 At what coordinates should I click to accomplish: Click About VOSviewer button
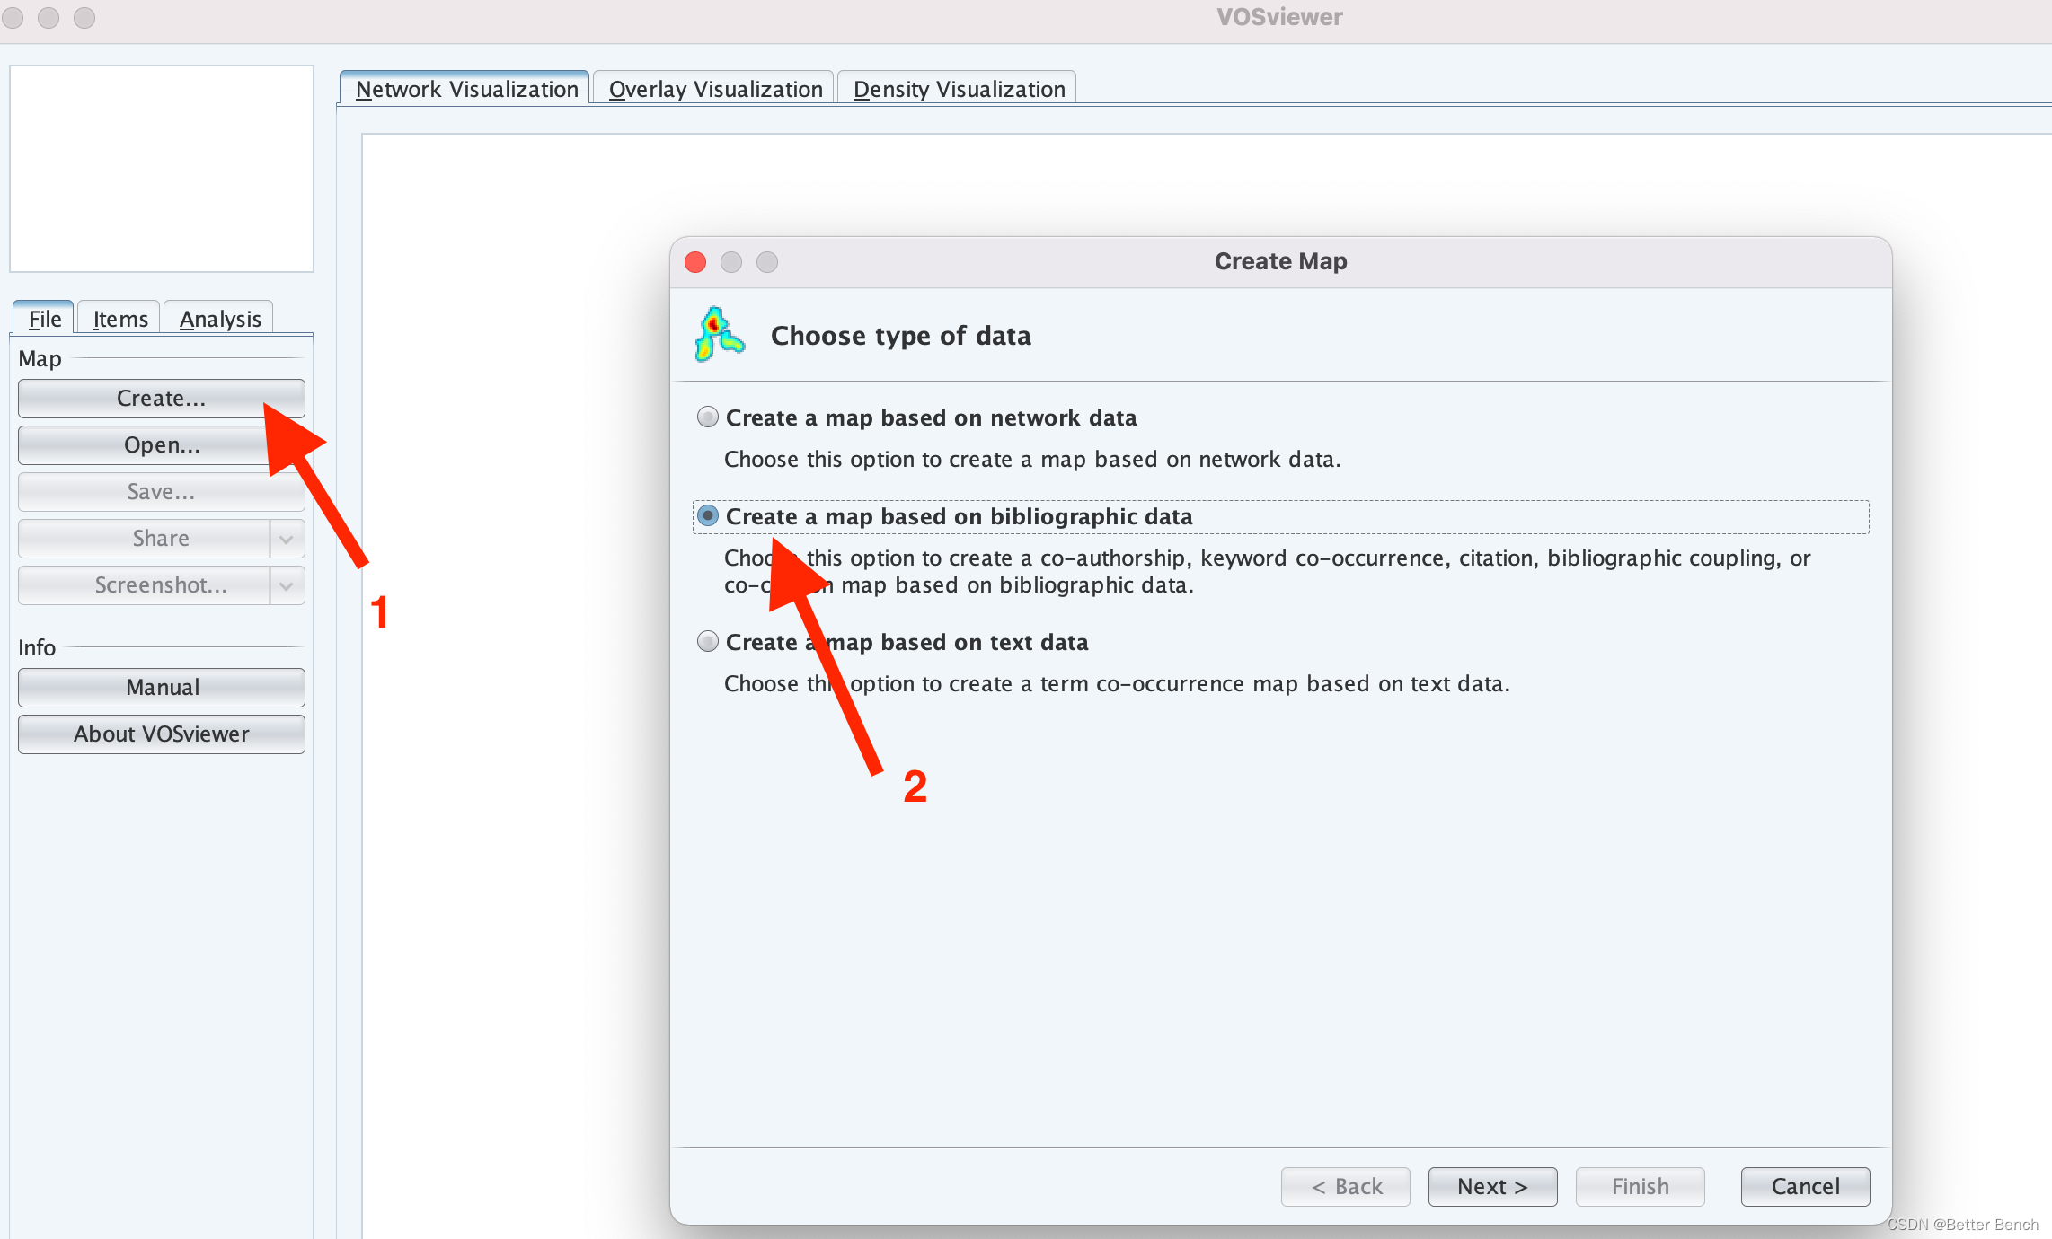point(162,734)
